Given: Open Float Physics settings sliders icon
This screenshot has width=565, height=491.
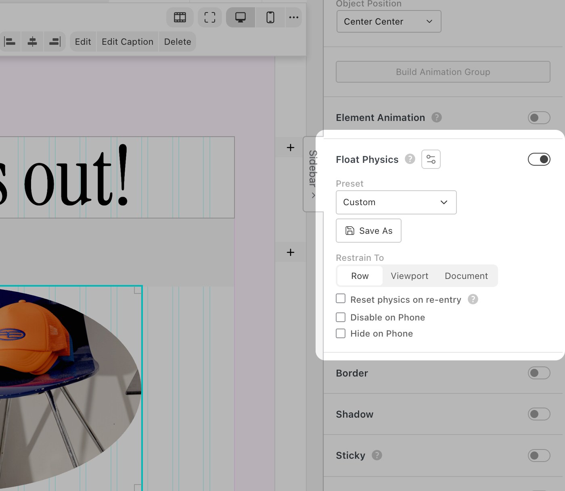Looking at the screenshot, I should pyautogui.click(x=431, y=159).
